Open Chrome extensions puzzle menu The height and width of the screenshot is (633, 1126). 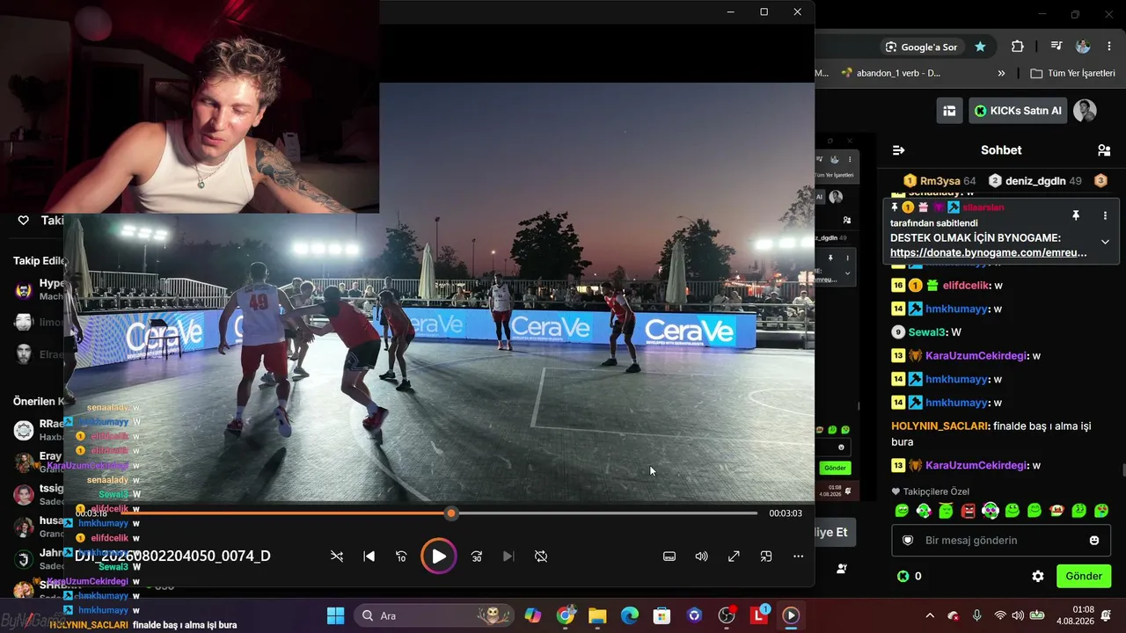click(x=1018, y=47)
